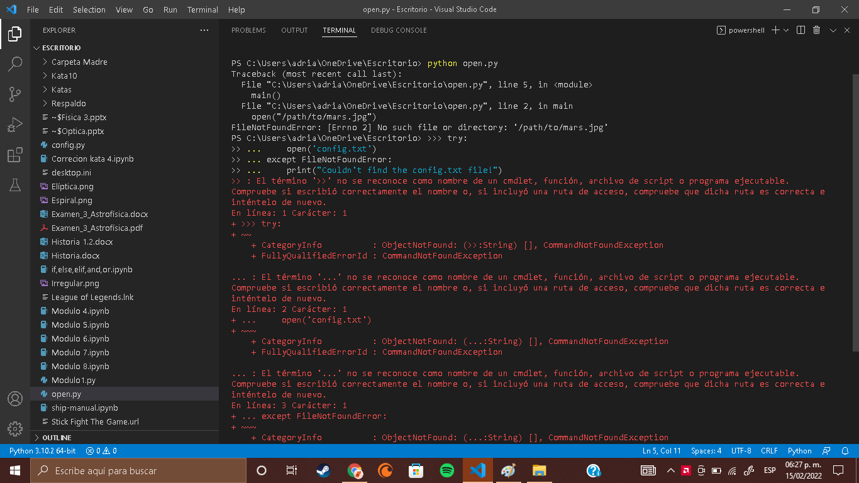This screenshot has width=859, height=483.
Task: Open the Terminal menu
Action: click(x=202, y=9)
